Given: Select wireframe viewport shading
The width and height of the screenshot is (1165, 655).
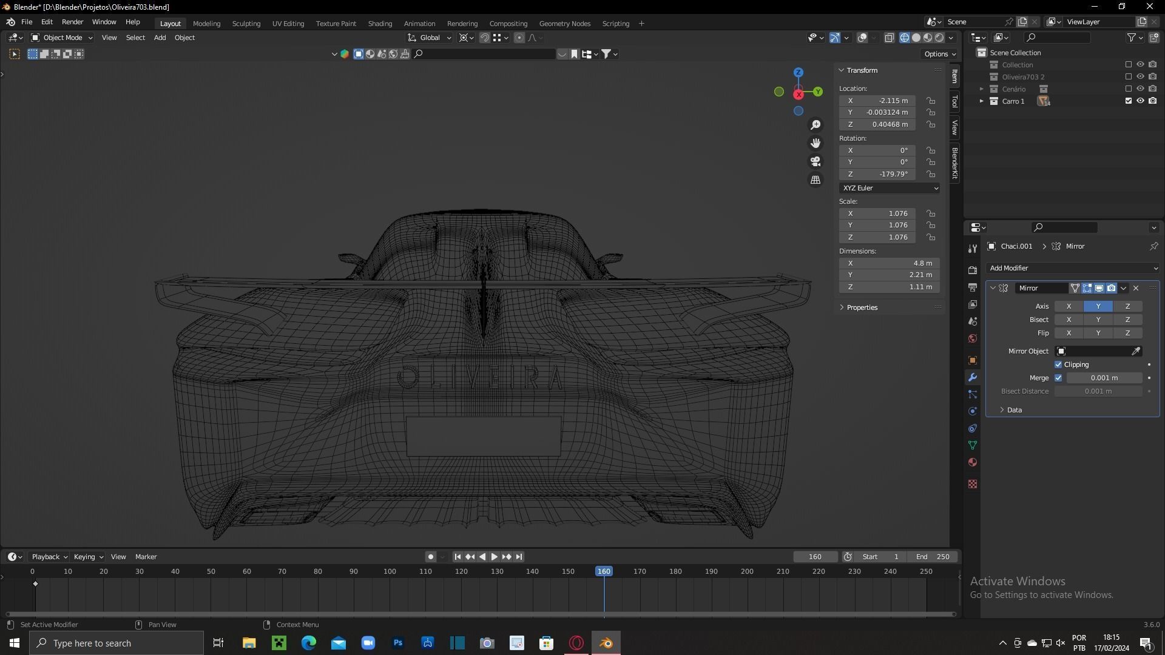Looking at the screenshot, I should [x=905, y=38].
